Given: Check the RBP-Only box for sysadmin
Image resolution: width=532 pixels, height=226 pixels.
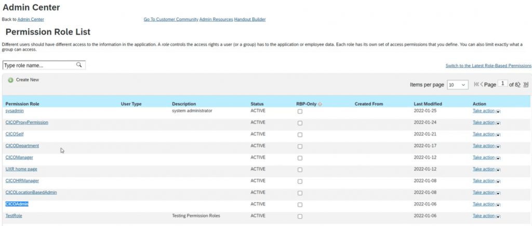Looking at the screenshot, I should click(300, 111).
